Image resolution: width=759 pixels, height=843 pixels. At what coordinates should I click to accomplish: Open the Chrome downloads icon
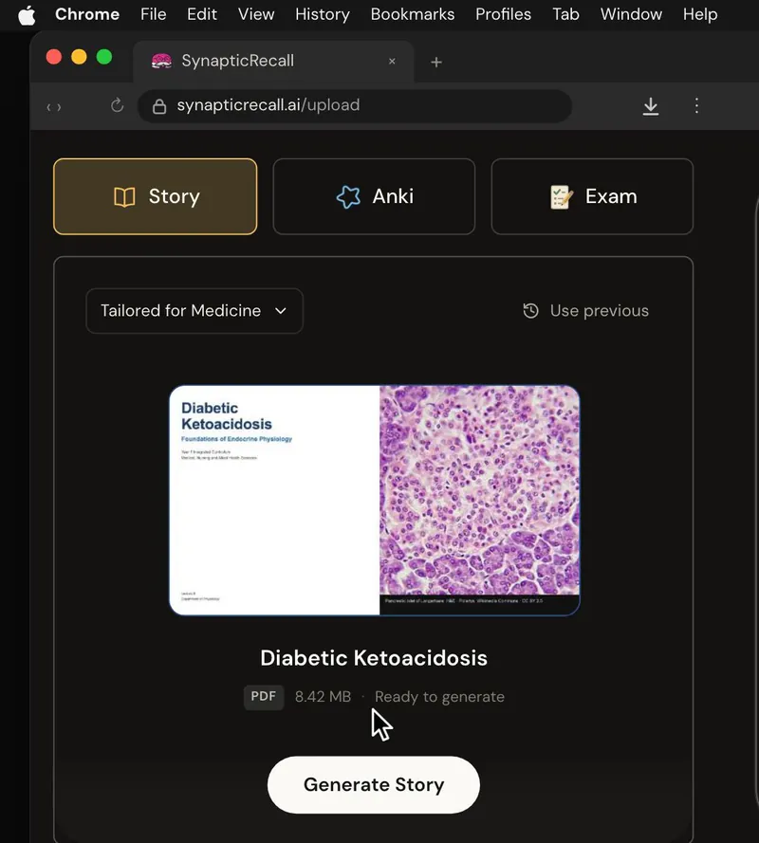651,106
